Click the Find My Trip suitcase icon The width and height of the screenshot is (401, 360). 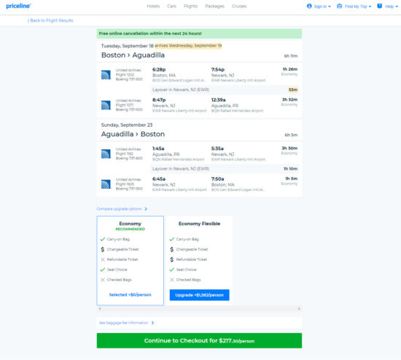click(339, 6)
